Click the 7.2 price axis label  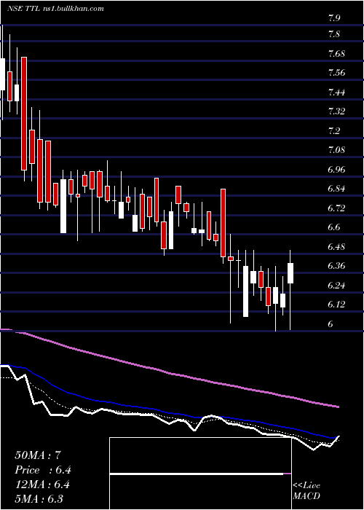click(x=334, y=130)
